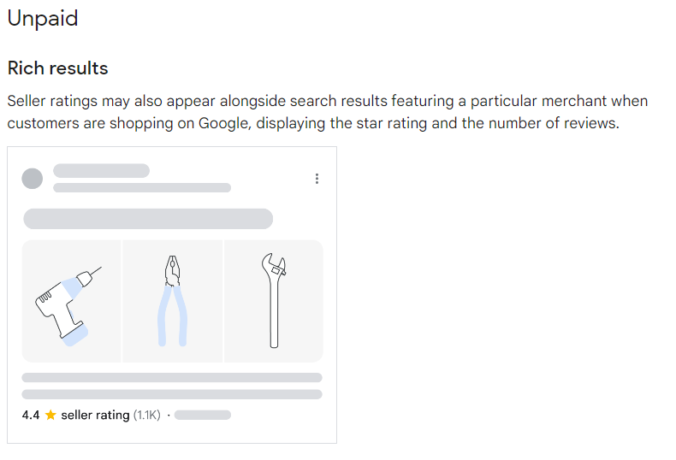This screenshot has width=676, height=460.
Task: Click the first gray description line placeholder
Action: click(x=172, y=378)
